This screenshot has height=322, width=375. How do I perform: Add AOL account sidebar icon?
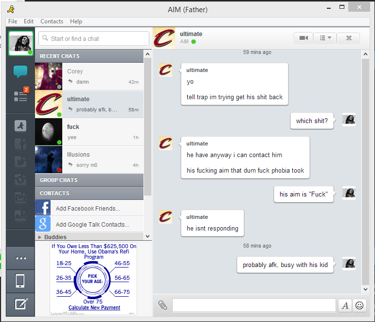pos(20,215)
